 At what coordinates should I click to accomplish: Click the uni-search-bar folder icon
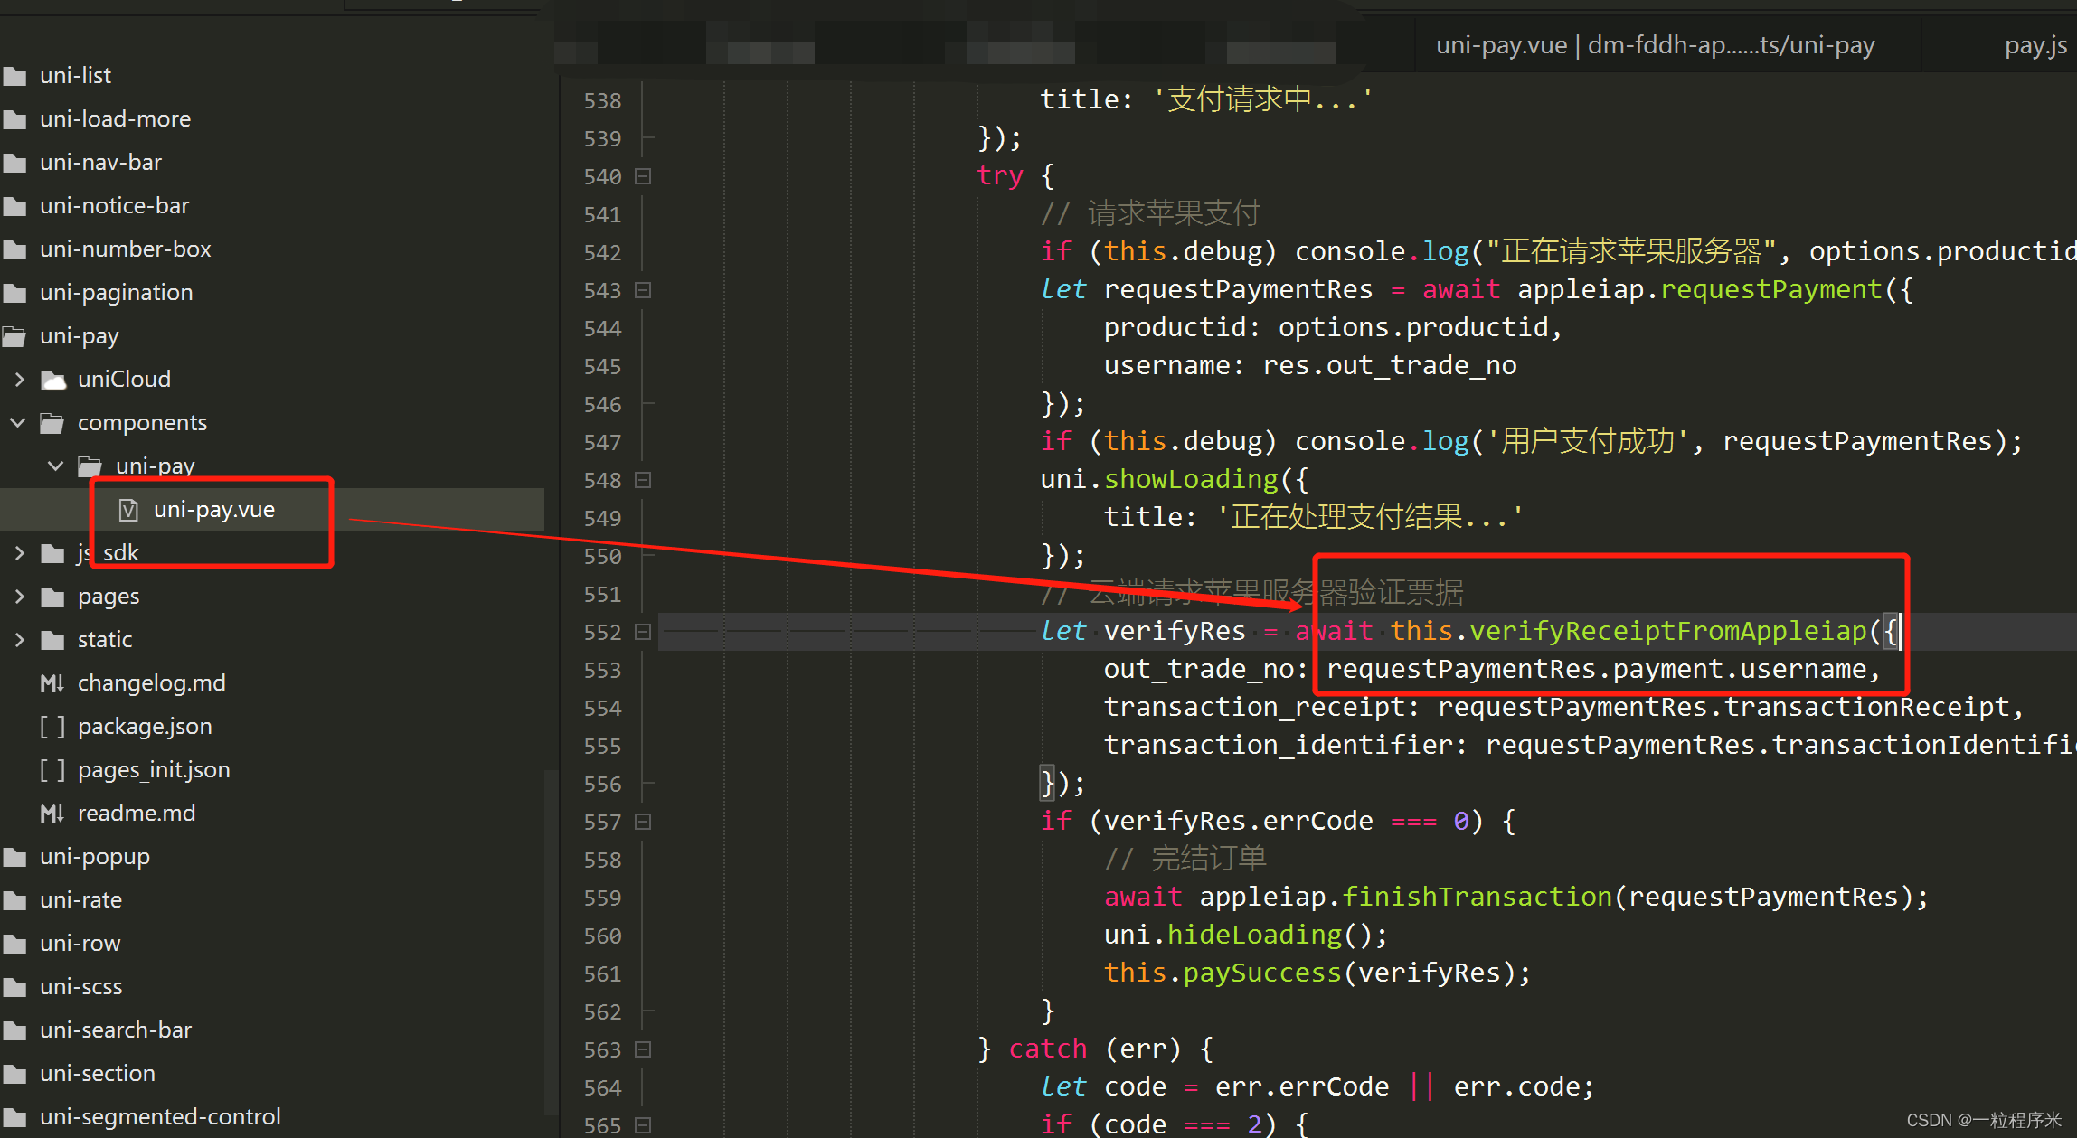click(14, 1030)
